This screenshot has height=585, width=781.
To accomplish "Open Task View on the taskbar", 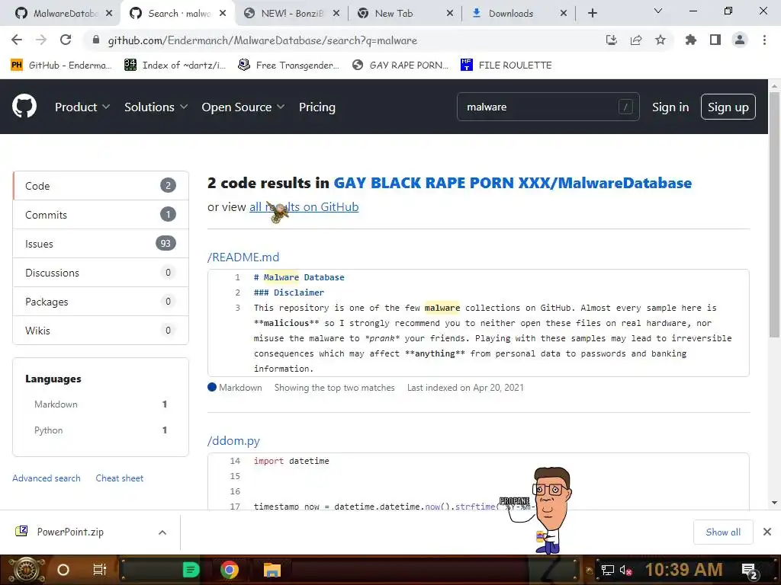I will (x=100, y=570).
